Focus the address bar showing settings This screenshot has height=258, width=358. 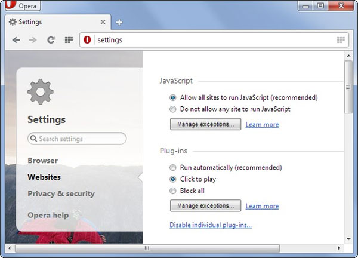pos(215,40)
